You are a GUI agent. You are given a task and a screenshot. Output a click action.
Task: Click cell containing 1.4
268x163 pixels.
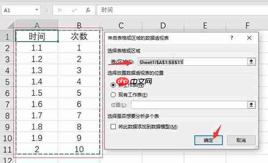coord(37,81)
